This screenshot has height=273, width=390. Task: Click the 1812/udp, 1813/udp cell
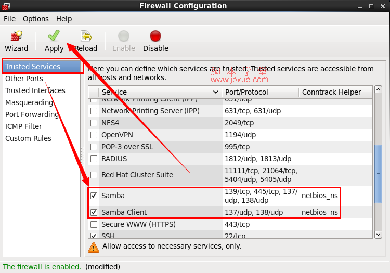point(258,159)
